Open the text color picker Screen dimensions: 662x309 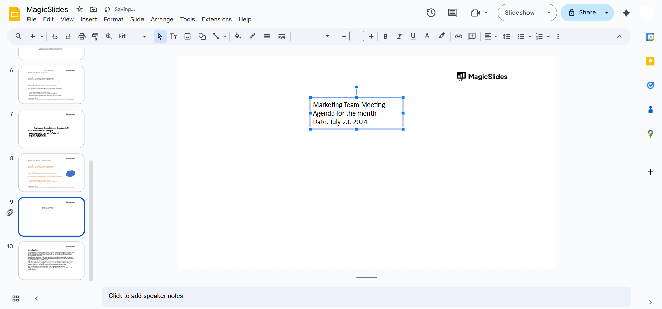pyautogui.click(x=427, y=37)
